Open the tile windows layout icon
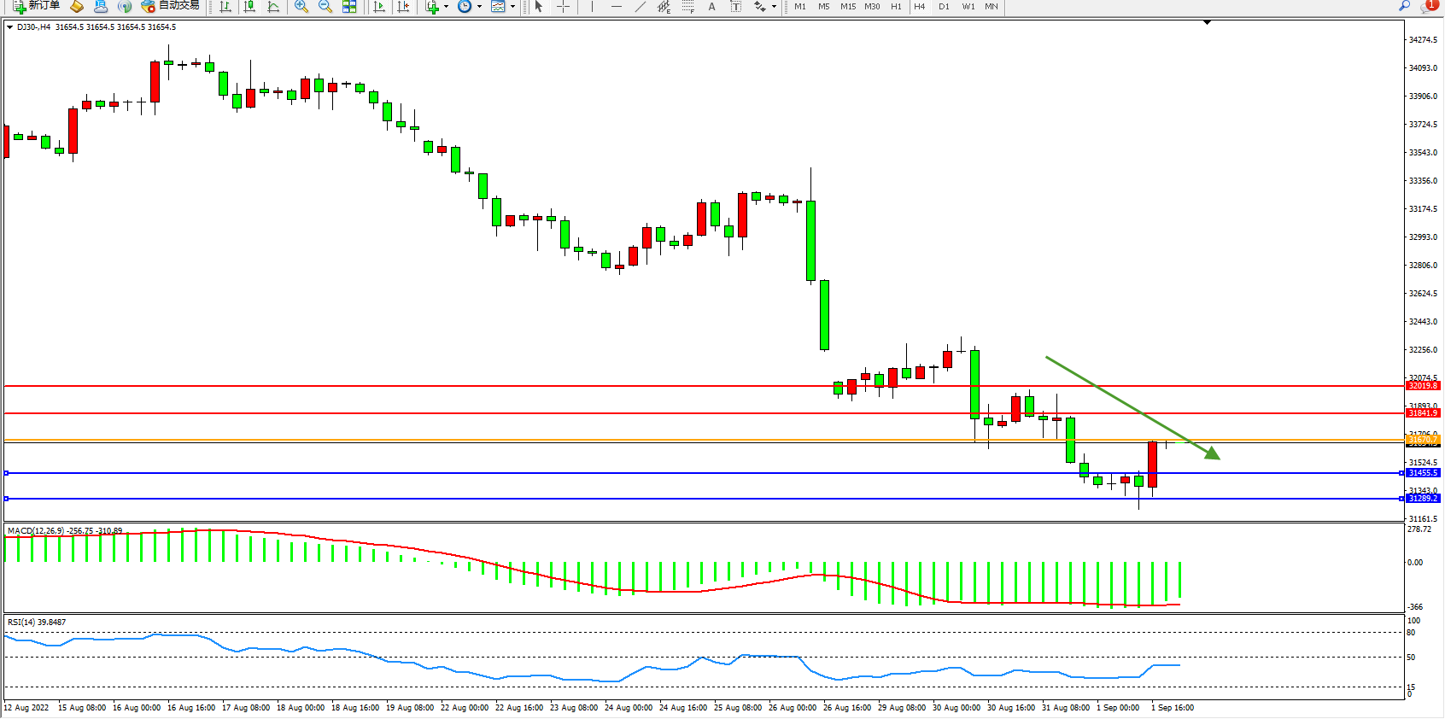This screenshot has width=1445, height=719. pyautogui.click(x=349, y=6)
